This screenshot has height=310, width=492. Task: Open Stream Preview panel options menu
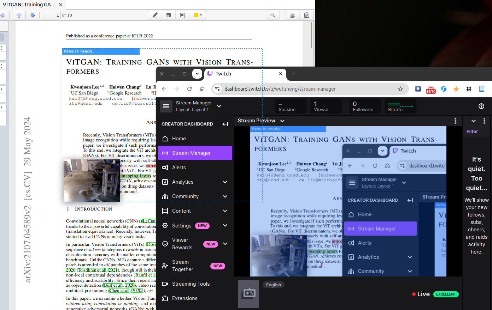coord(455,121)
